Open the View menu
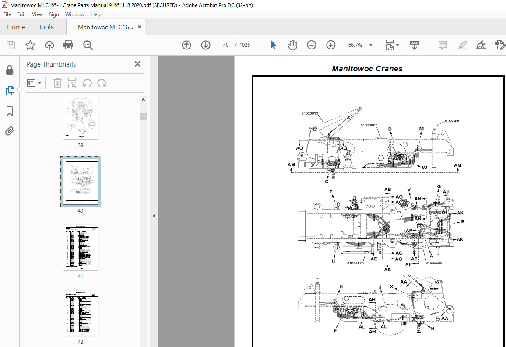 point(37,14)
